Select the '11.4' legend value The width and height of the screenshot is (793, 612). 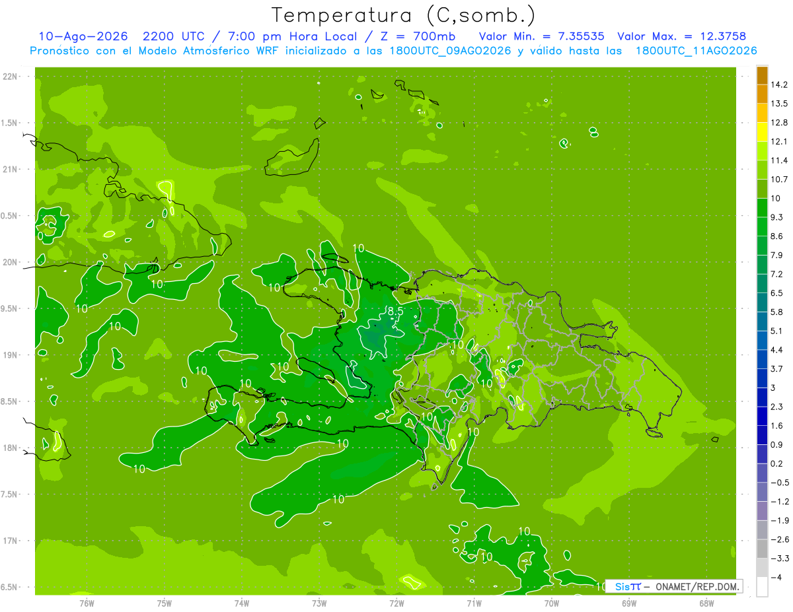779,160
